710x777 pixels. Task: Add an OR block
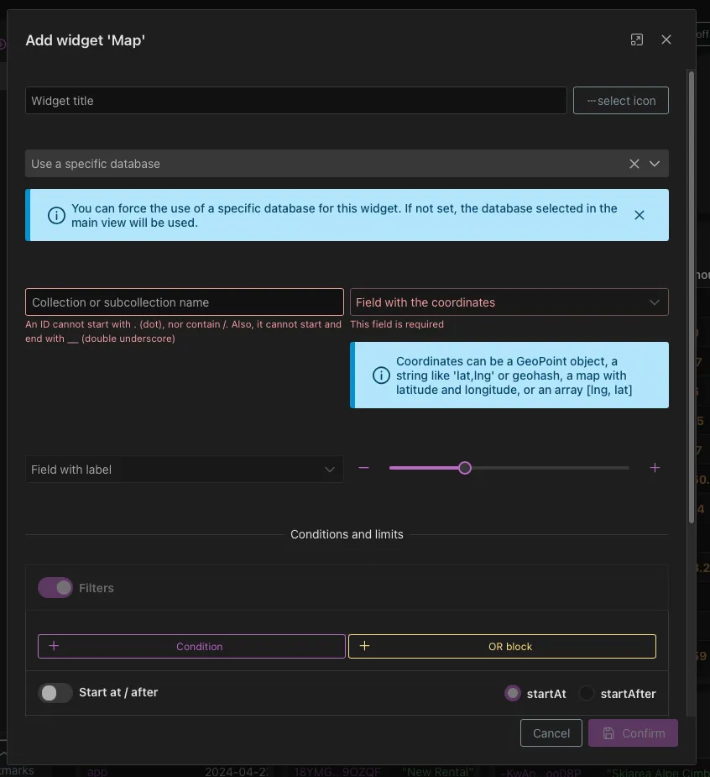click(502, 646)
